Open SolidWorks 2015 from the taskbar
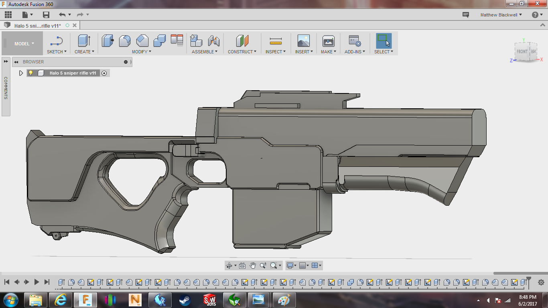This screenshot has height=308, width=548. pyautogui.click(x=209, y=300)
